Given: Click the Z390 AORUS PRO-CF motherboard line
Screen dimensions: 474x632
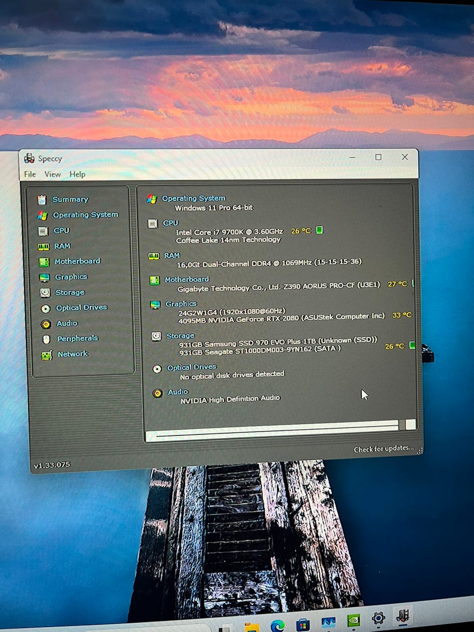Looking at the screenshot, I should [x=279, y=286].
